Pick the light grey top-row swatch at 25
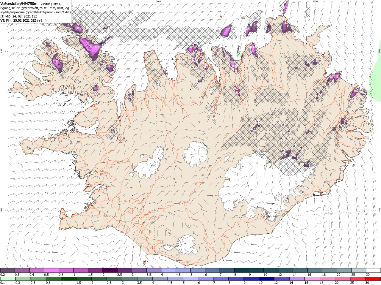The height and width of the screenshot is (285, 381). click(x=359, y=270)
